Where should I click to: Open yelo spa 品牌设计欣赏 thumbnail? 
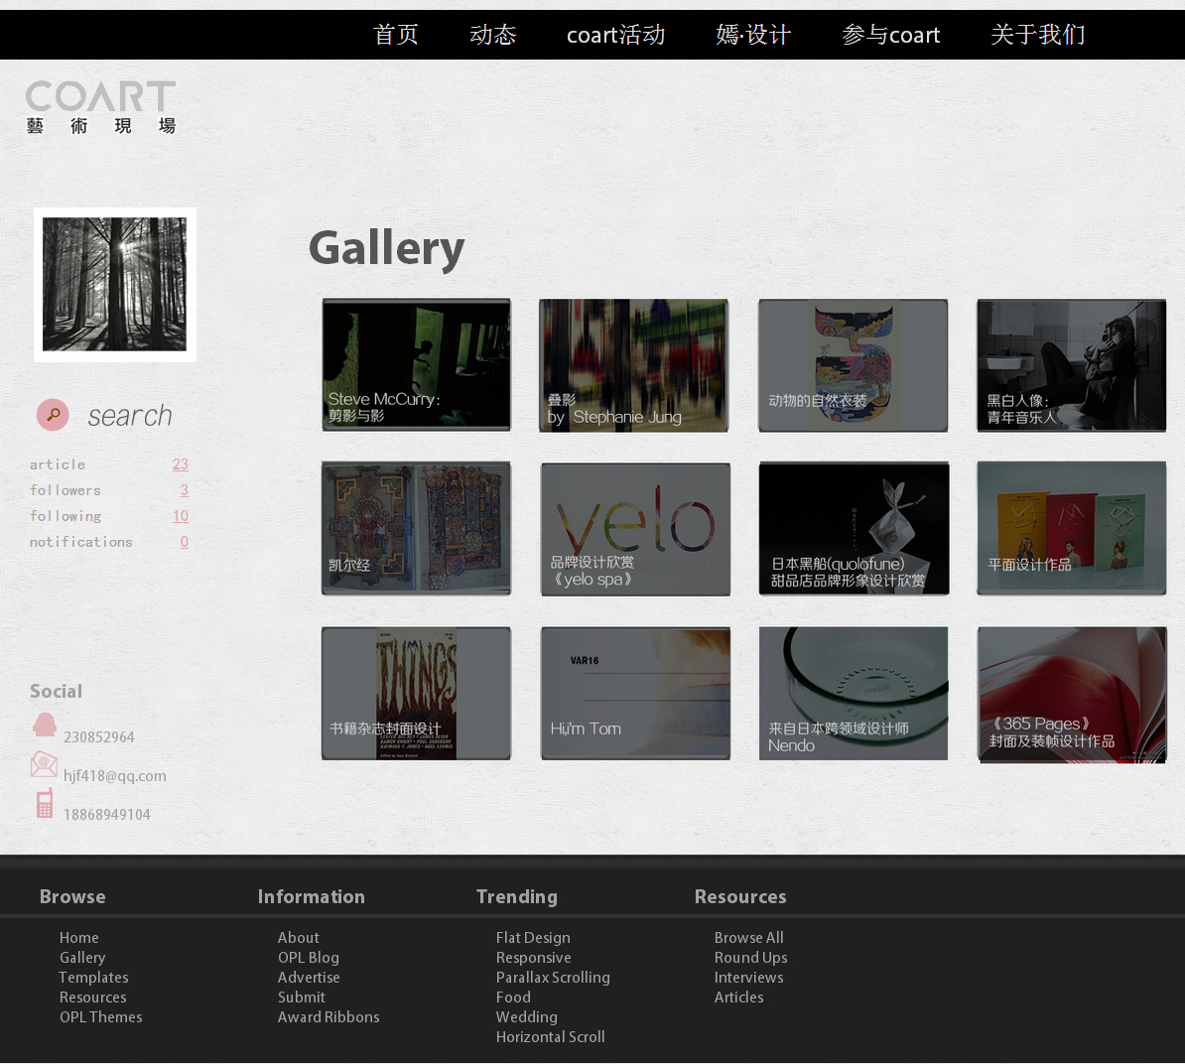click(635, 529)
